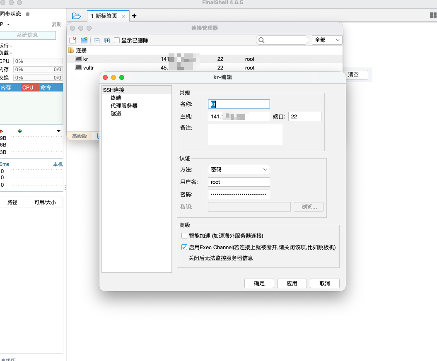Click the kr row terminal icon
The image size is (437, 361).
point(78,59)
